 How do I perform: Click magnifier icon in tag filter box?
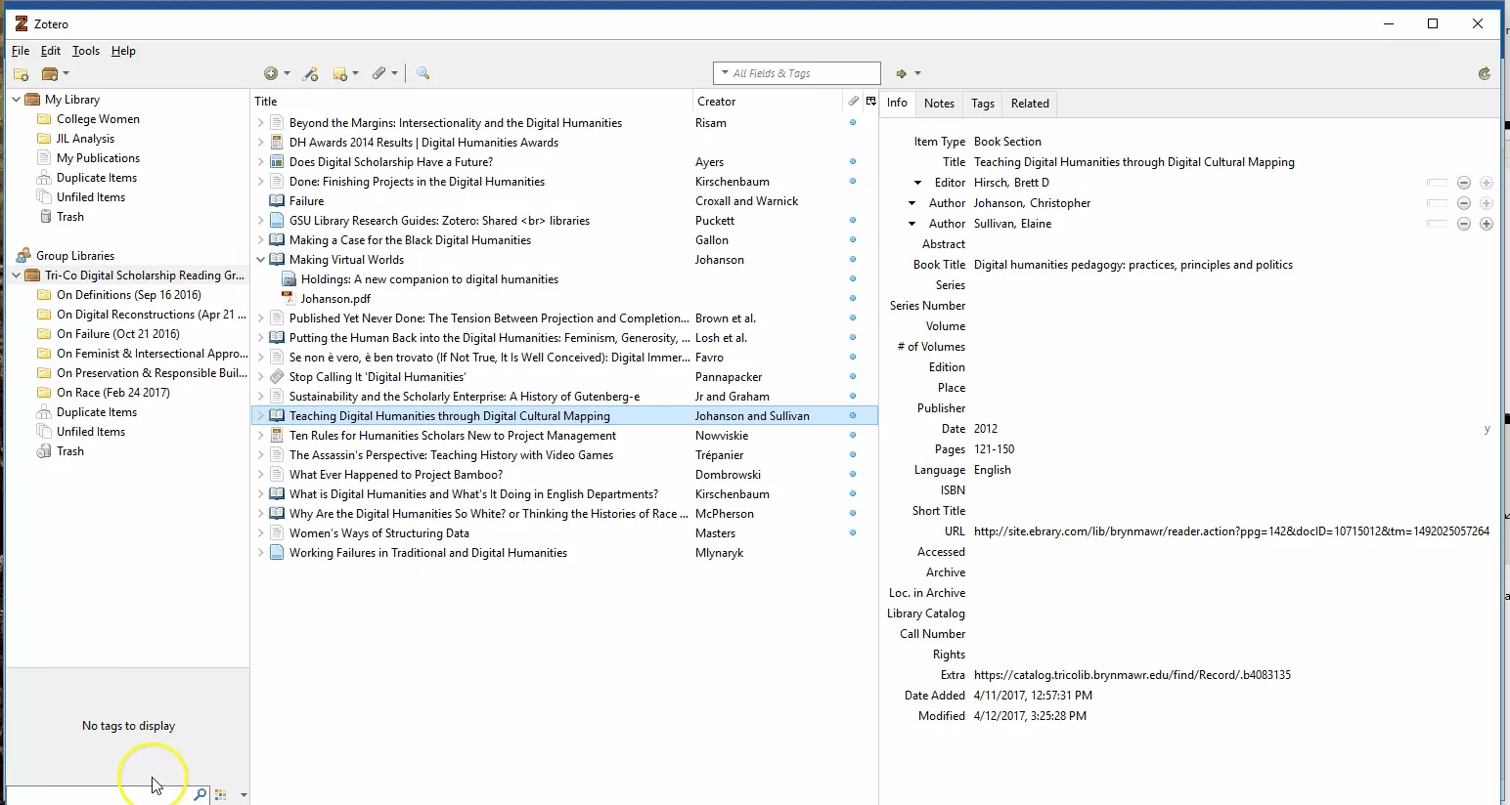[x=200, y=794]
